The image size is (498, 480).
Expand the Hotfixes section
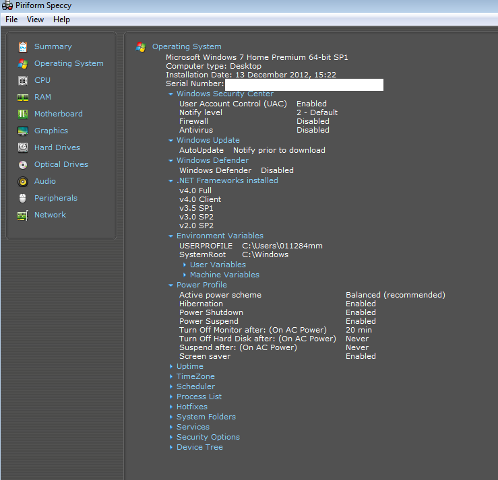[171, 407]
